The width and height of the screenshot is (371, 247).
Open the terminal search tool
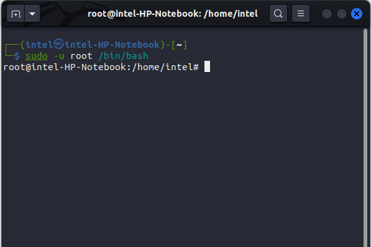coord(278,14)
